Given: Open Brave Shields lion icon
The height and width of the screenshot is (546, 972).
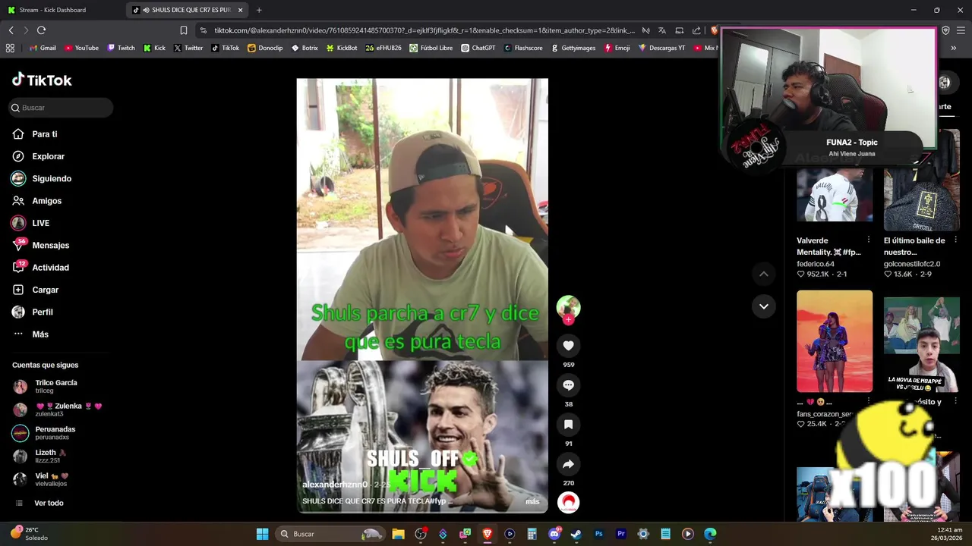Looking at the screenshot, I should (714, 30).
